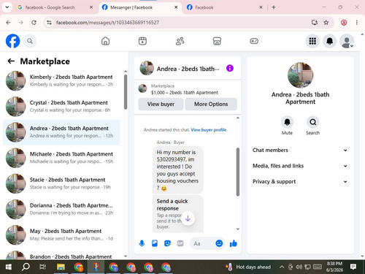Image resolution: width=365 pixels, height=274 pixels.
Task: Open Crystal's apartment conversation
Action: (62, 107)
